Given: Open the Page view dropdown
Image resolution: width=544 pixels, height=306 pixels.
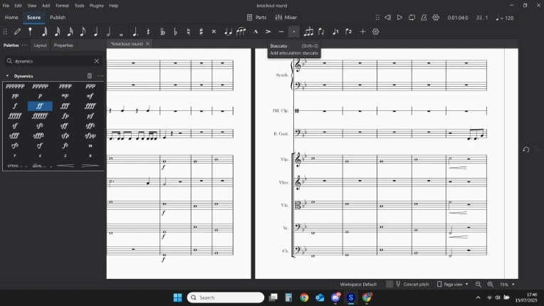Looking at the screenshot, I should click(x=452, y=284).
